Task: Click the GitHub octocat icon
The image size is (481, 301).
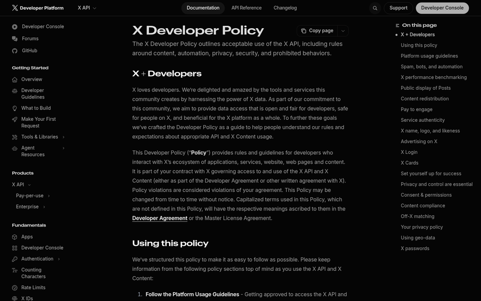Action: [15, 51]
